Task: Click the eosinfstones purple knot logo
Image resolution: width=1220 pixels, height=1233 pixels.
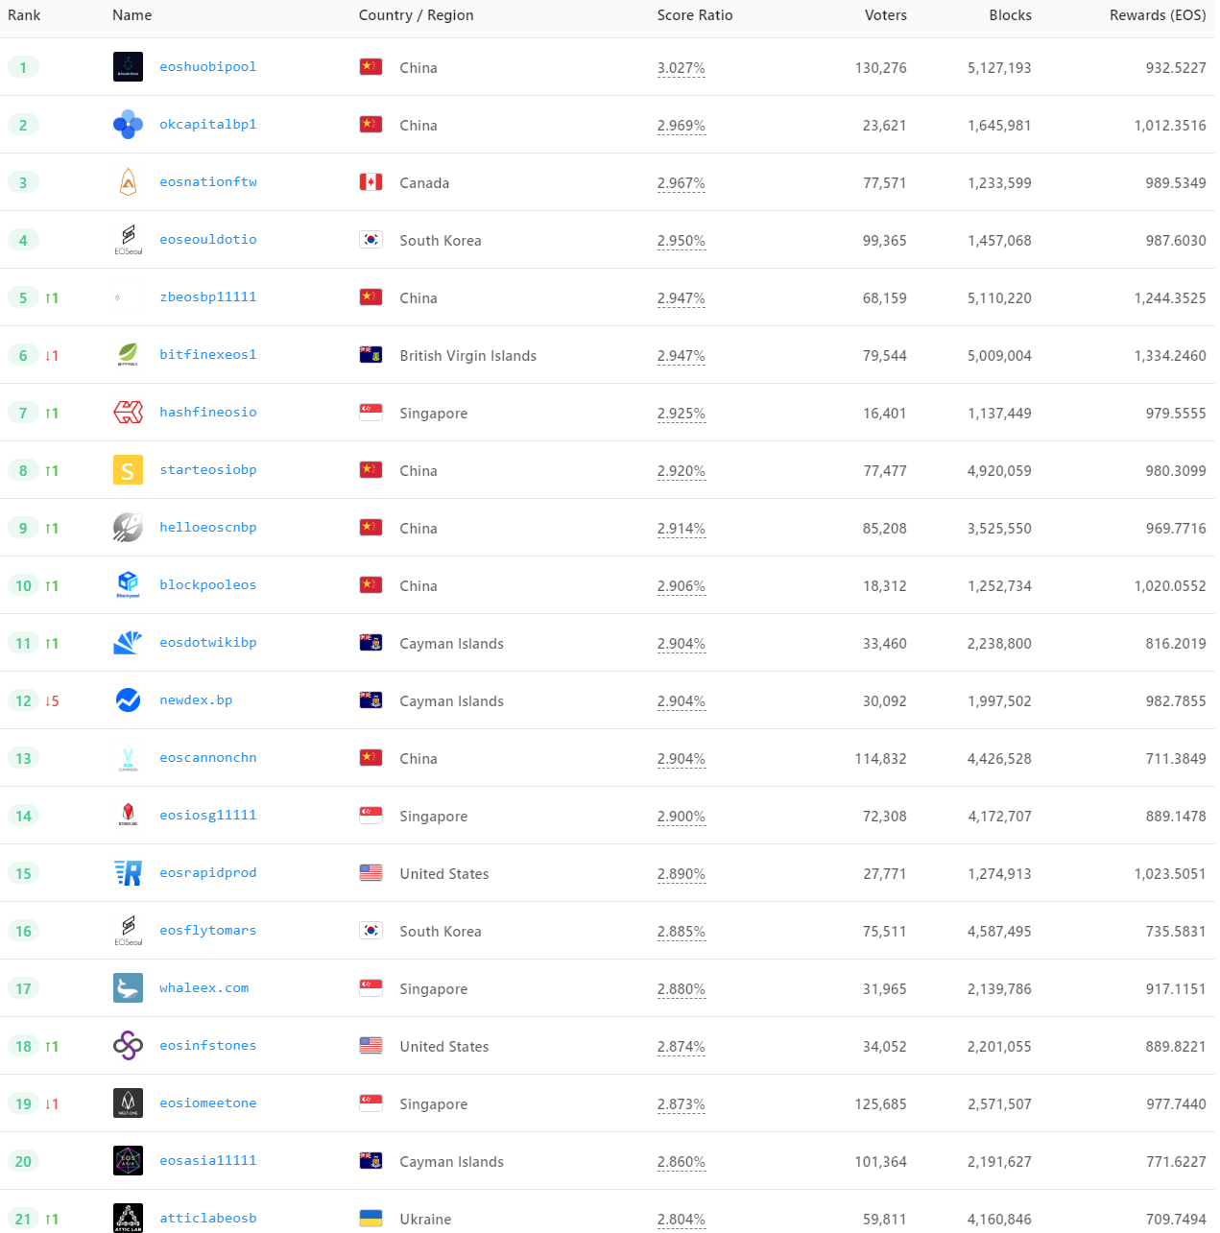Action: (128, 1046)
